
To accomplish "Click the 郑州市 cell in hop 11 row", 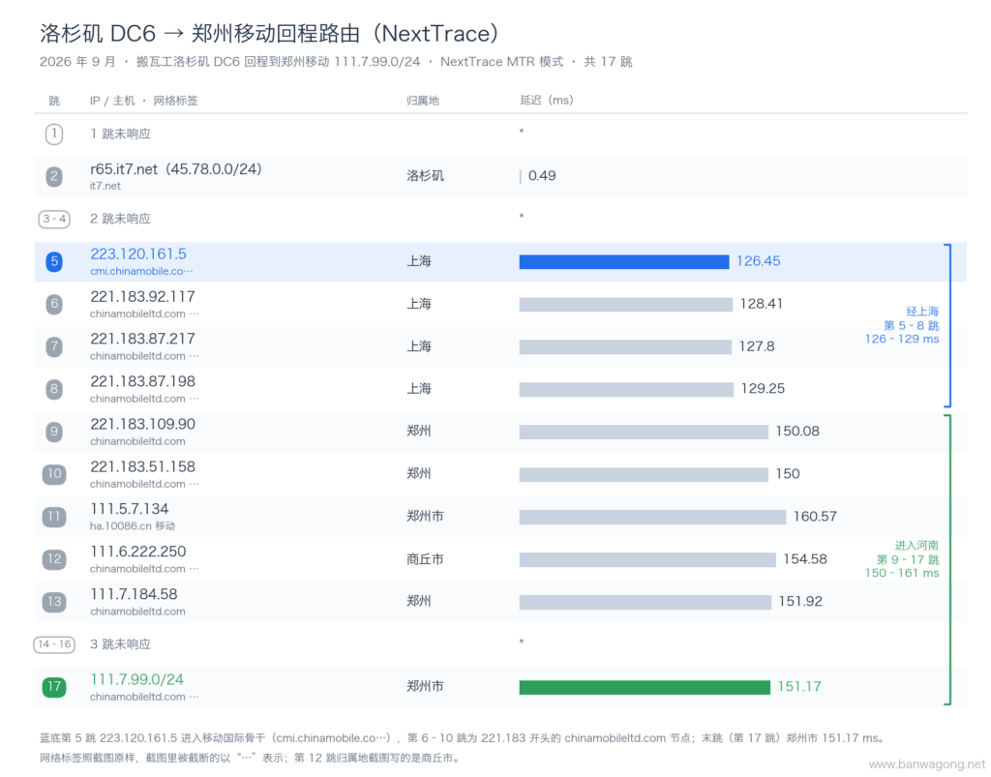I will click(x=426, y=517).
